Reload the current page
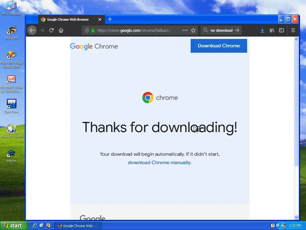 (x=51, y=30)
